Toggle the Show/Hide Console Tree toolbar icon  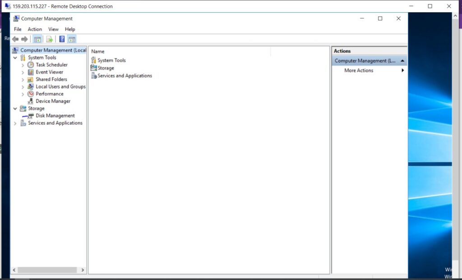coord(37,39)
